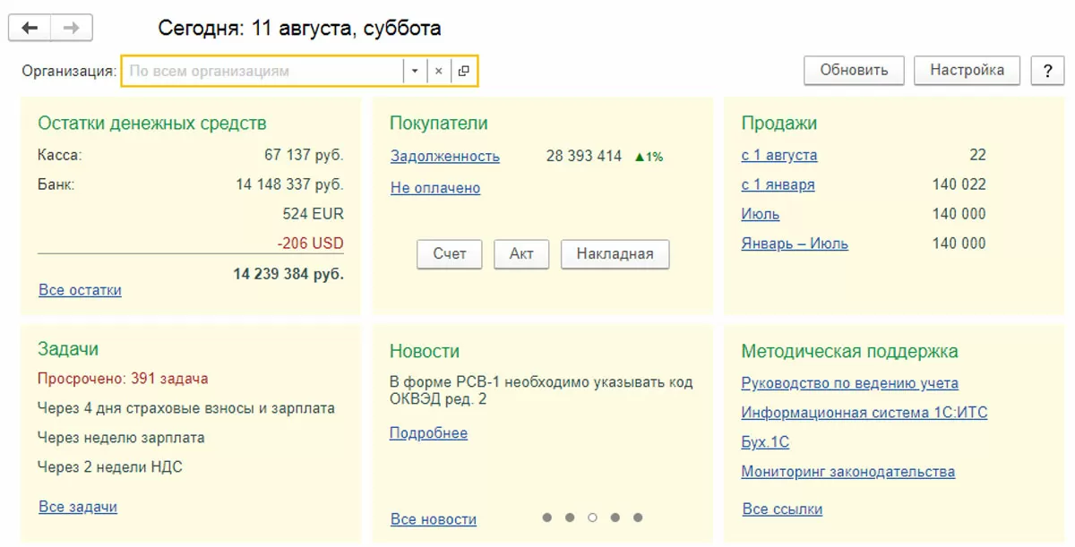Select the first news pagination dot
1075x547 pixels.
click(546, 517)
